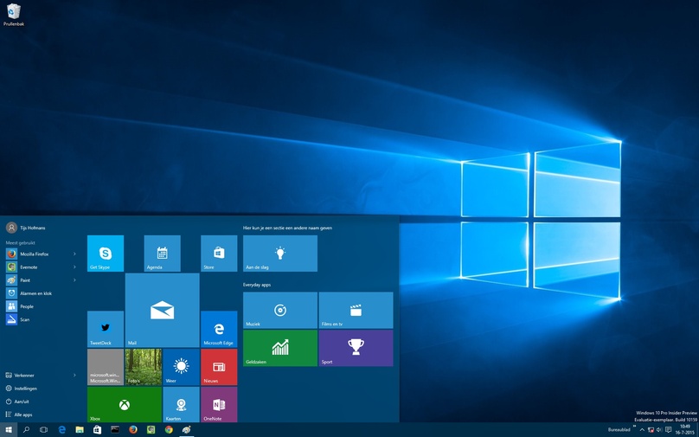Launch the TweetDeck tile
The image size is (699, 437).
point(106,329)
